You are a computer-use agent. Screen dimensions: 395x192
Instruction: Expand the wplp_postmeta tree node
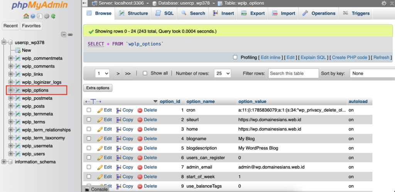point(10,98)
